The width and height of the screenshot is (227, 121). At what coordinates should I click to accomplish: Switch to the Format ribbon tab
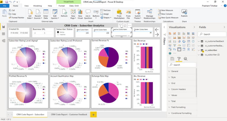[62, 6]
